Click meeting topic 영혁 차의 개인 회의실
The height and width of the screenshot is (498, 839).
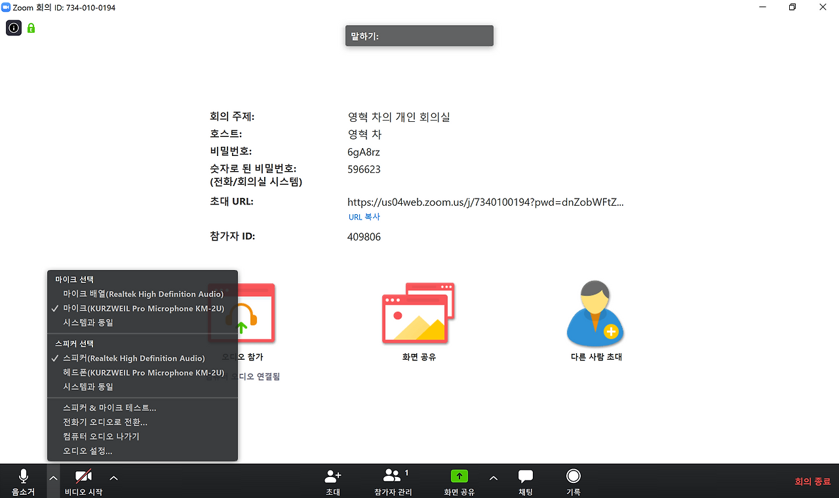[399, 117]
